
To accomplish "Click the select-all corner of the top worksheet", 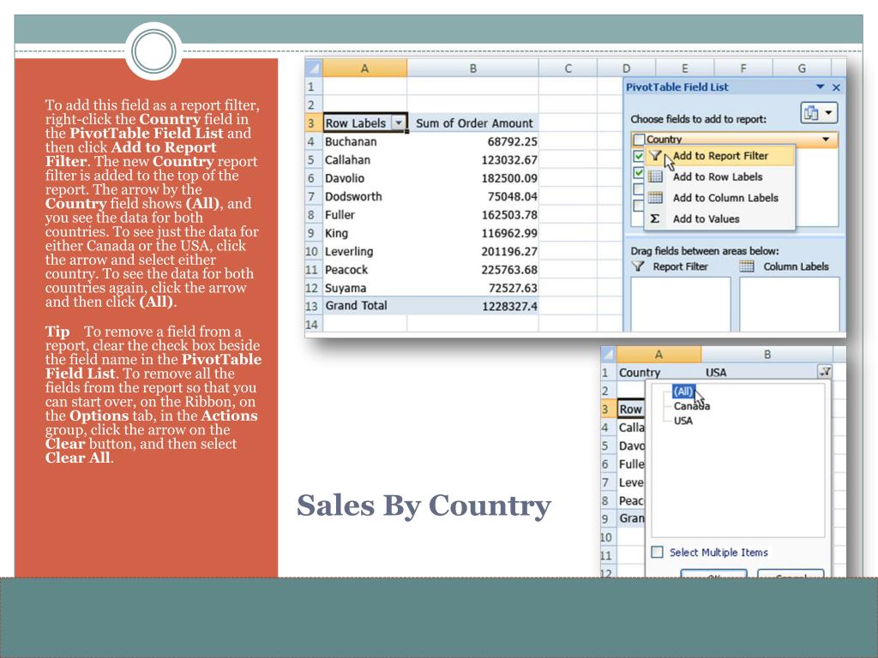I will coord(314,69).
